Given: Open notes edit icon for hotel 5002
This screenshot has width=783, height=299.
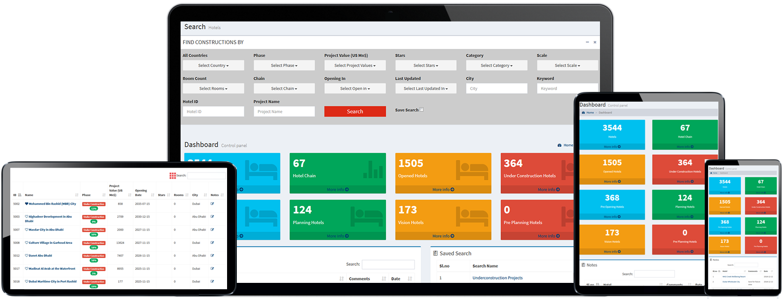Looking at the screenshot, I should [212, 204].
